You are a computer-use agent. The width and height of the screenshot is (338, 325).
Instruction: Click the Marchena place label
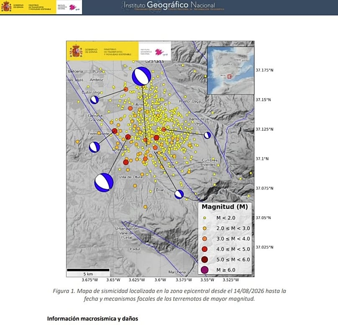click(x=177, y=272)
